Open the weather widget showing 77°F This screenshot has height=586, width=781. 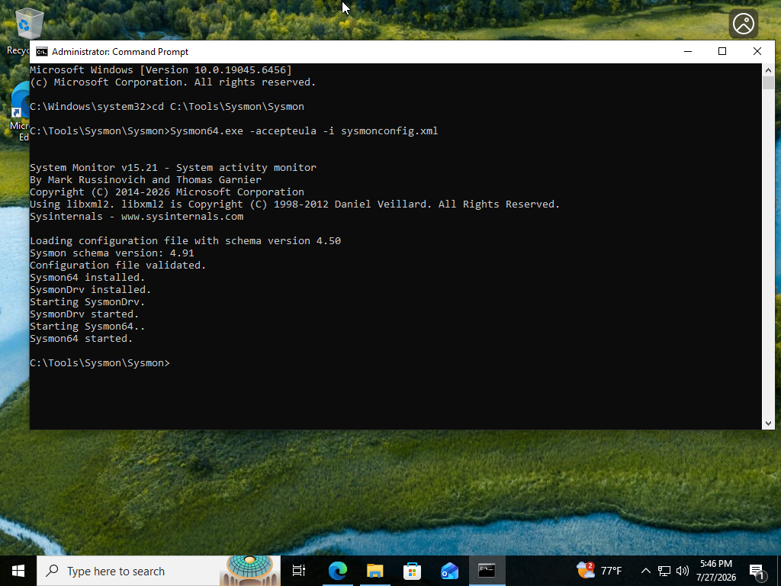599,571
